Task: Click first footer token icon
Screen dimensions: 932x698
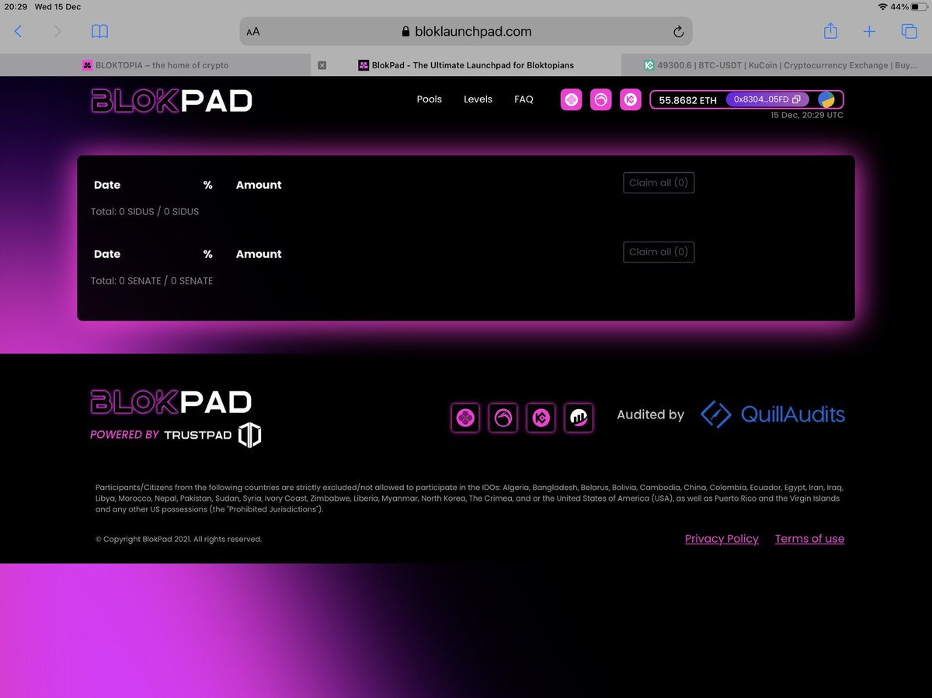Action: 465,418
